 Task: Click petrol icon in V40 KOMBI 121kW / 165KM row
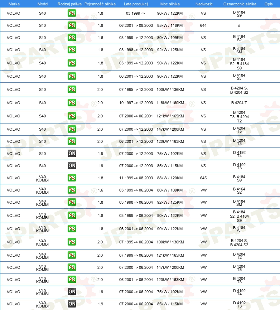[72, 255]
